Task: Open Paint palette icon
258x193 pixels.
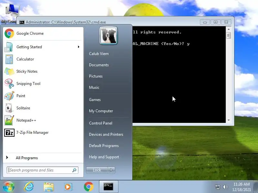Action: pyautogui.click(x=9, y=96)
